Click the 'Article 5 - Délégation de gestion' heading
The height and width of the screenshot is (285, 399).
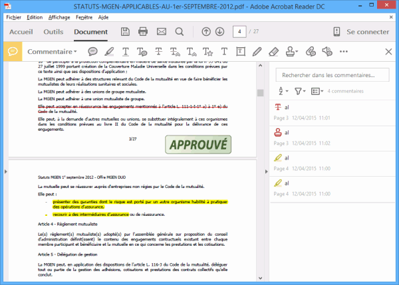pyautogui.click(x=68, y=254)
